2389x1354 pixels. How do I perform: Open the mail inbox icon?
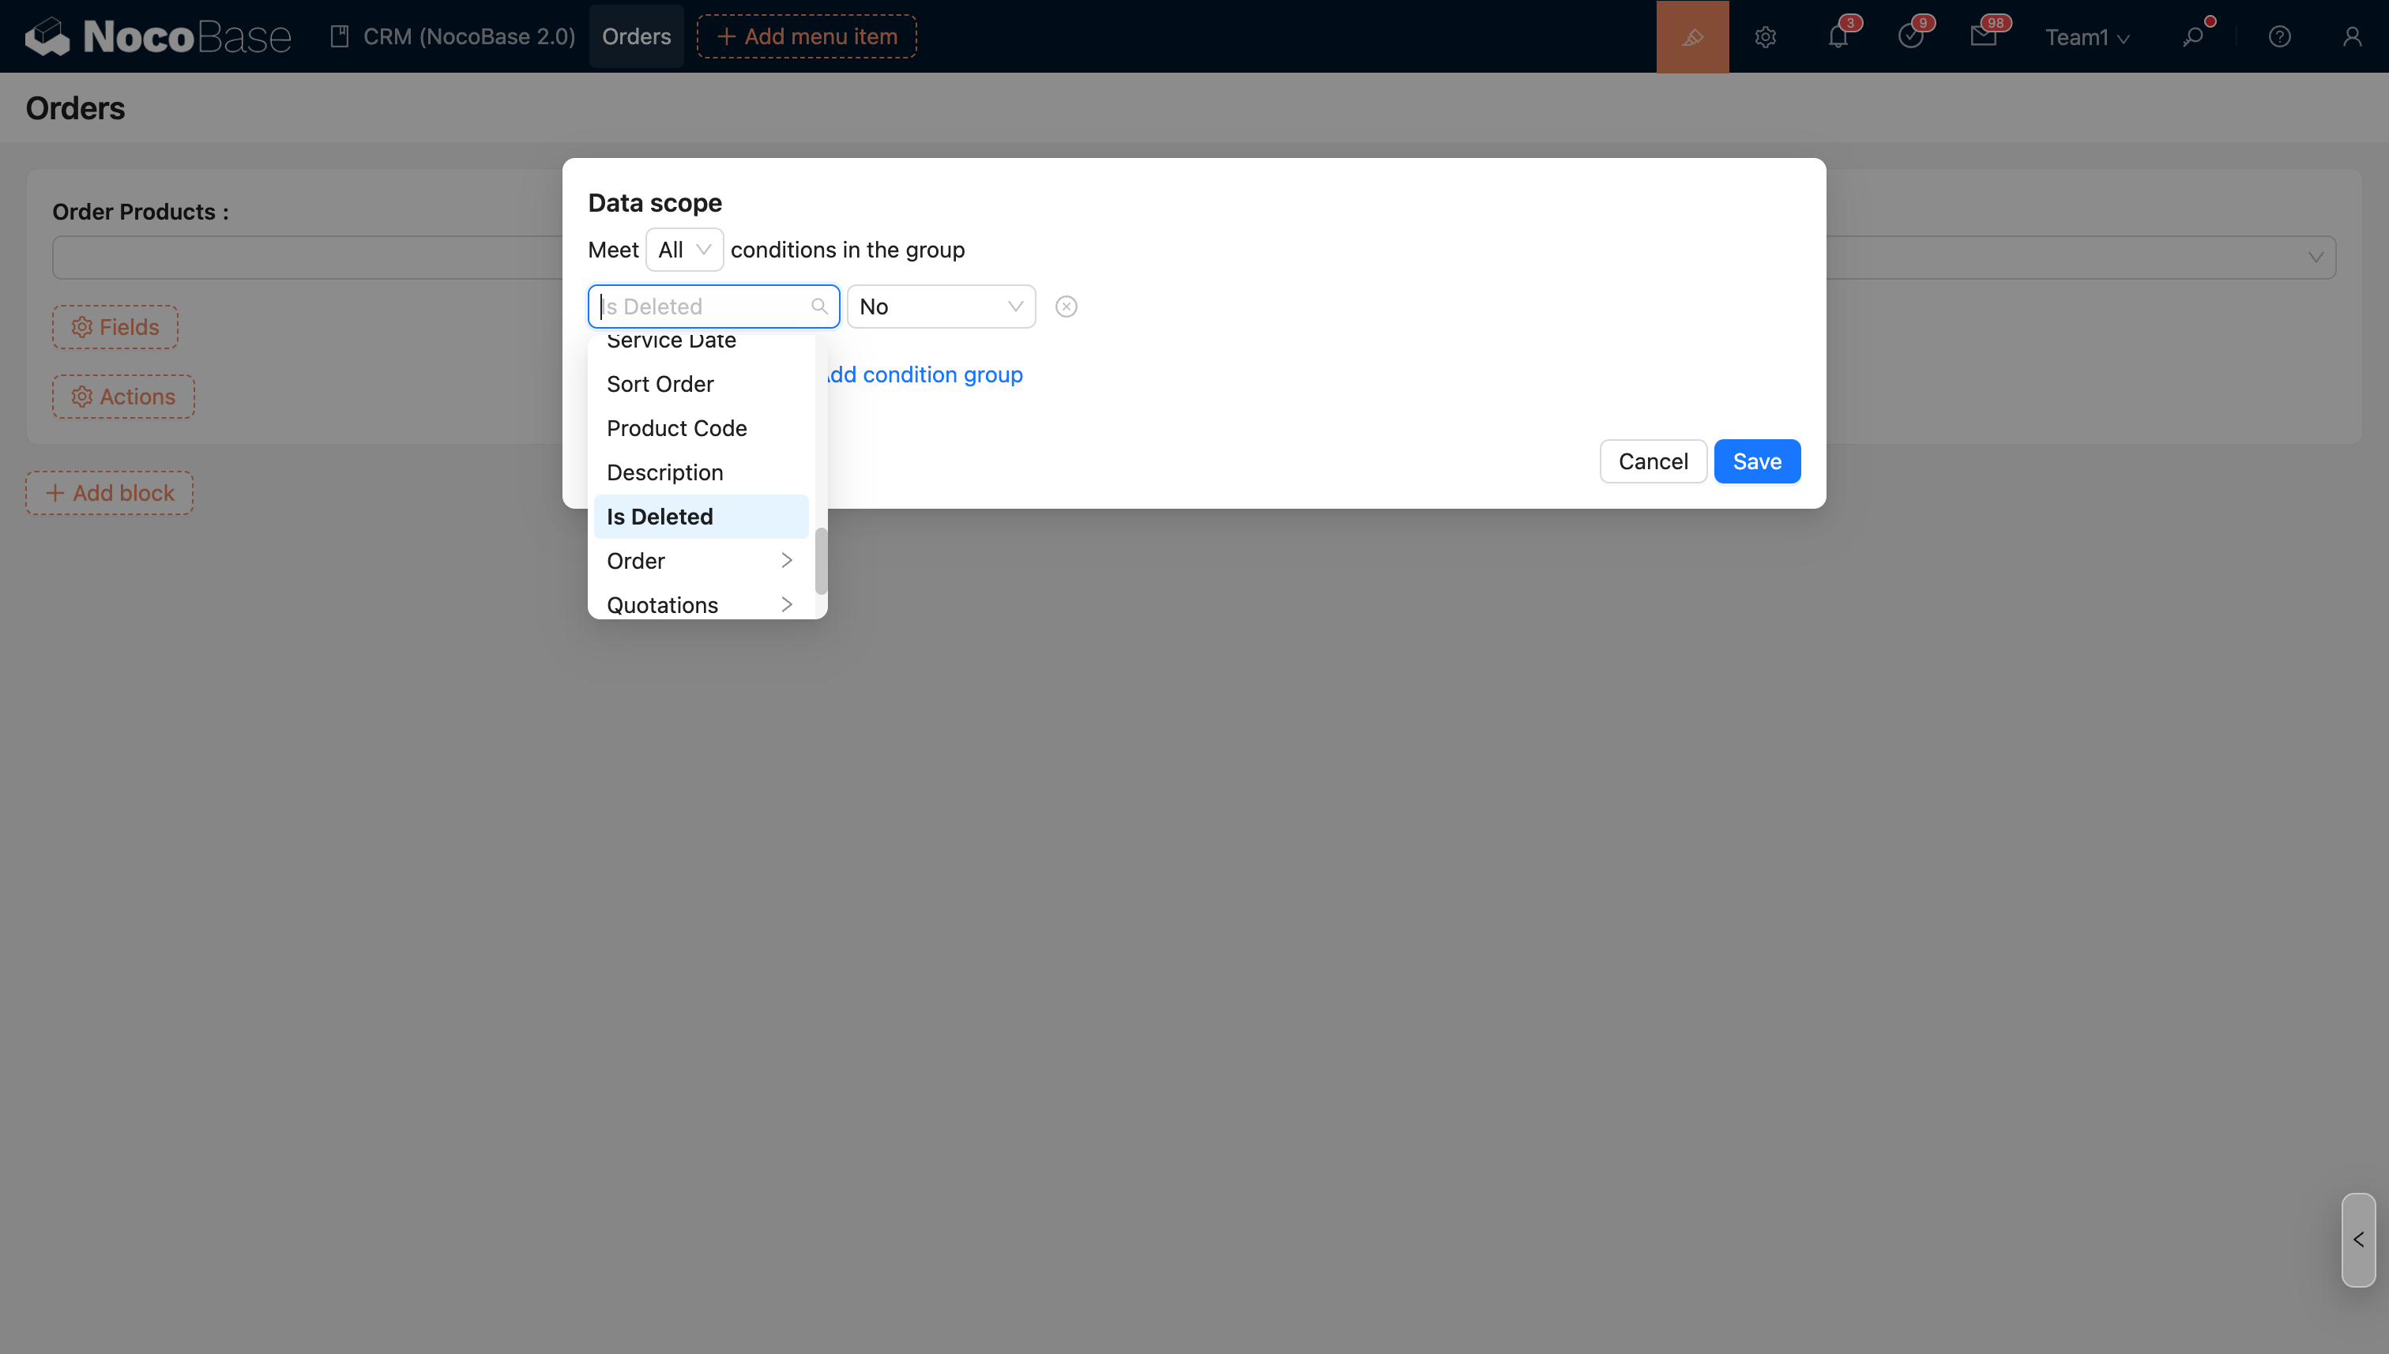coord(1983,37)
